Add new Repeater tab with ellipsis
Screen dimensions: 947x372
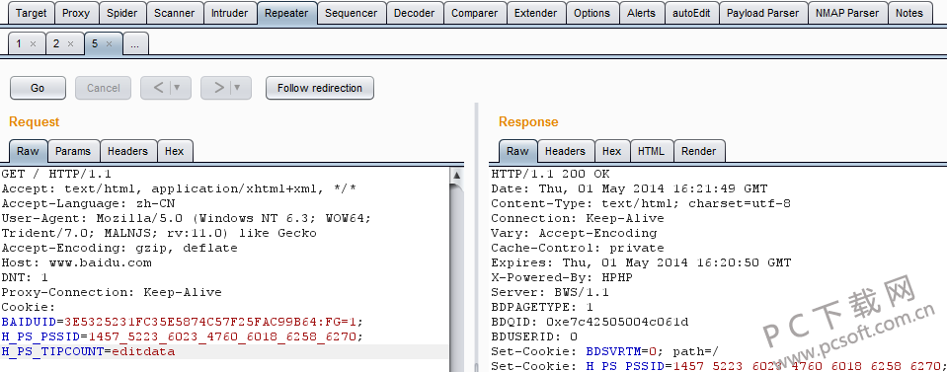[x=135, y=43]
